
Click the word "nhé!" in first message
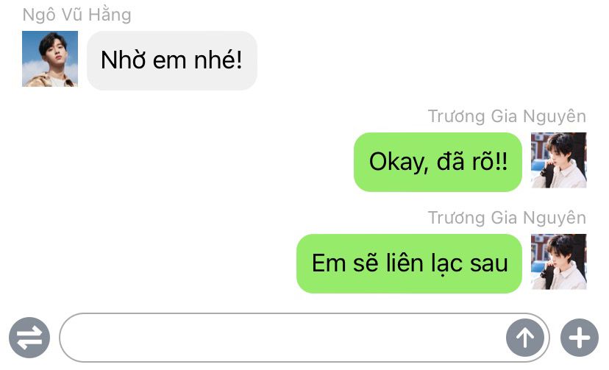(x=218, y=60)
